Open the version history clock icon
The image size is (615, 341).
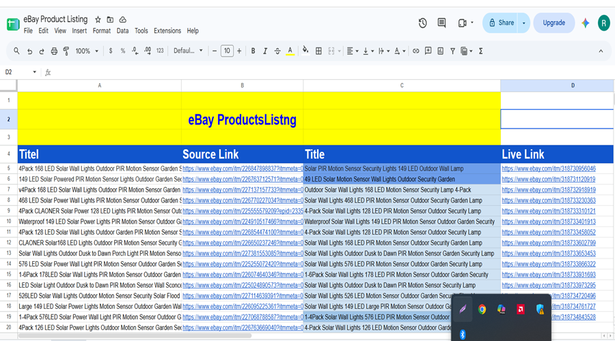pos(422,23)
